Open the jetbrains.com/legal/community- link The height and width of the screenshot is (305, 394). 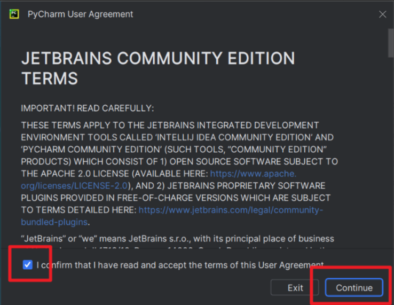click(x=231, y=210)
